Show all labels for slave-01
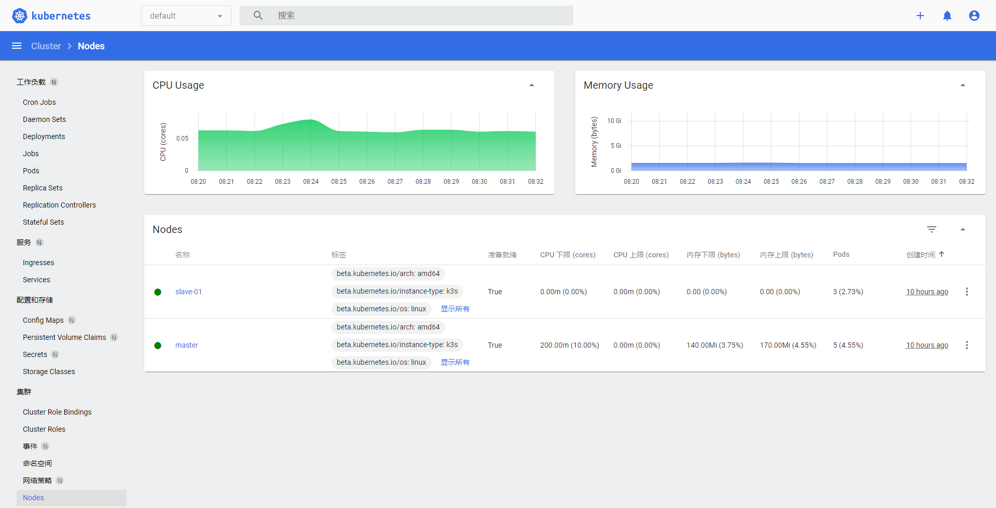The image size is (996, 508). (455, 309)
